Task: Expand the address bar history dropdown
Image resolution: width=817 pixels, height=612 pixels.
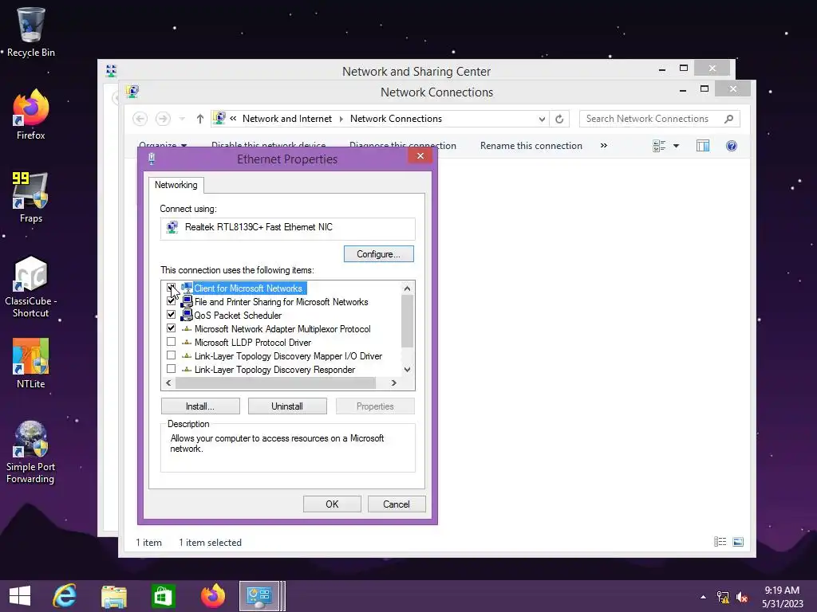Action: (542, 120)
